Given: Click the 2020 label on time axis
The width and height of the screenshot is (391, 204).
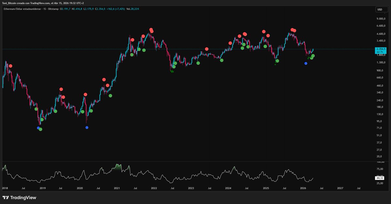Looking at the screenshot, I should tap(80, 188).
